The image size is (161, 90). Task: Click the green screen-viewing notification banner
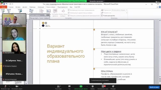[71, 1]
